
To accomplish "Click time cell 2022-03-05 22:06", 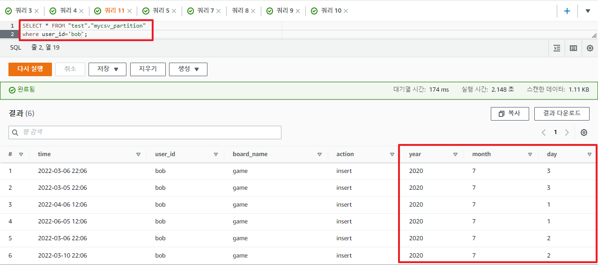I will [62, 188].
